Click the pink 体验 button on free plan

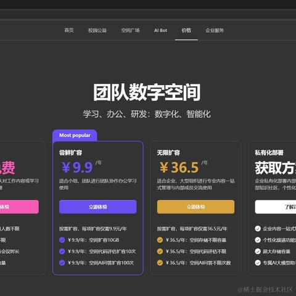click(19, 207)
